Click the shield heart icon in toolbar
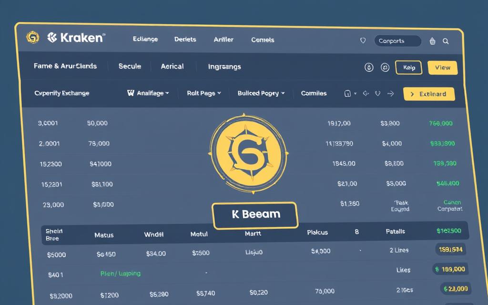Screen dimensions: 488x305 pyautogui.click(x=377, y=93)
